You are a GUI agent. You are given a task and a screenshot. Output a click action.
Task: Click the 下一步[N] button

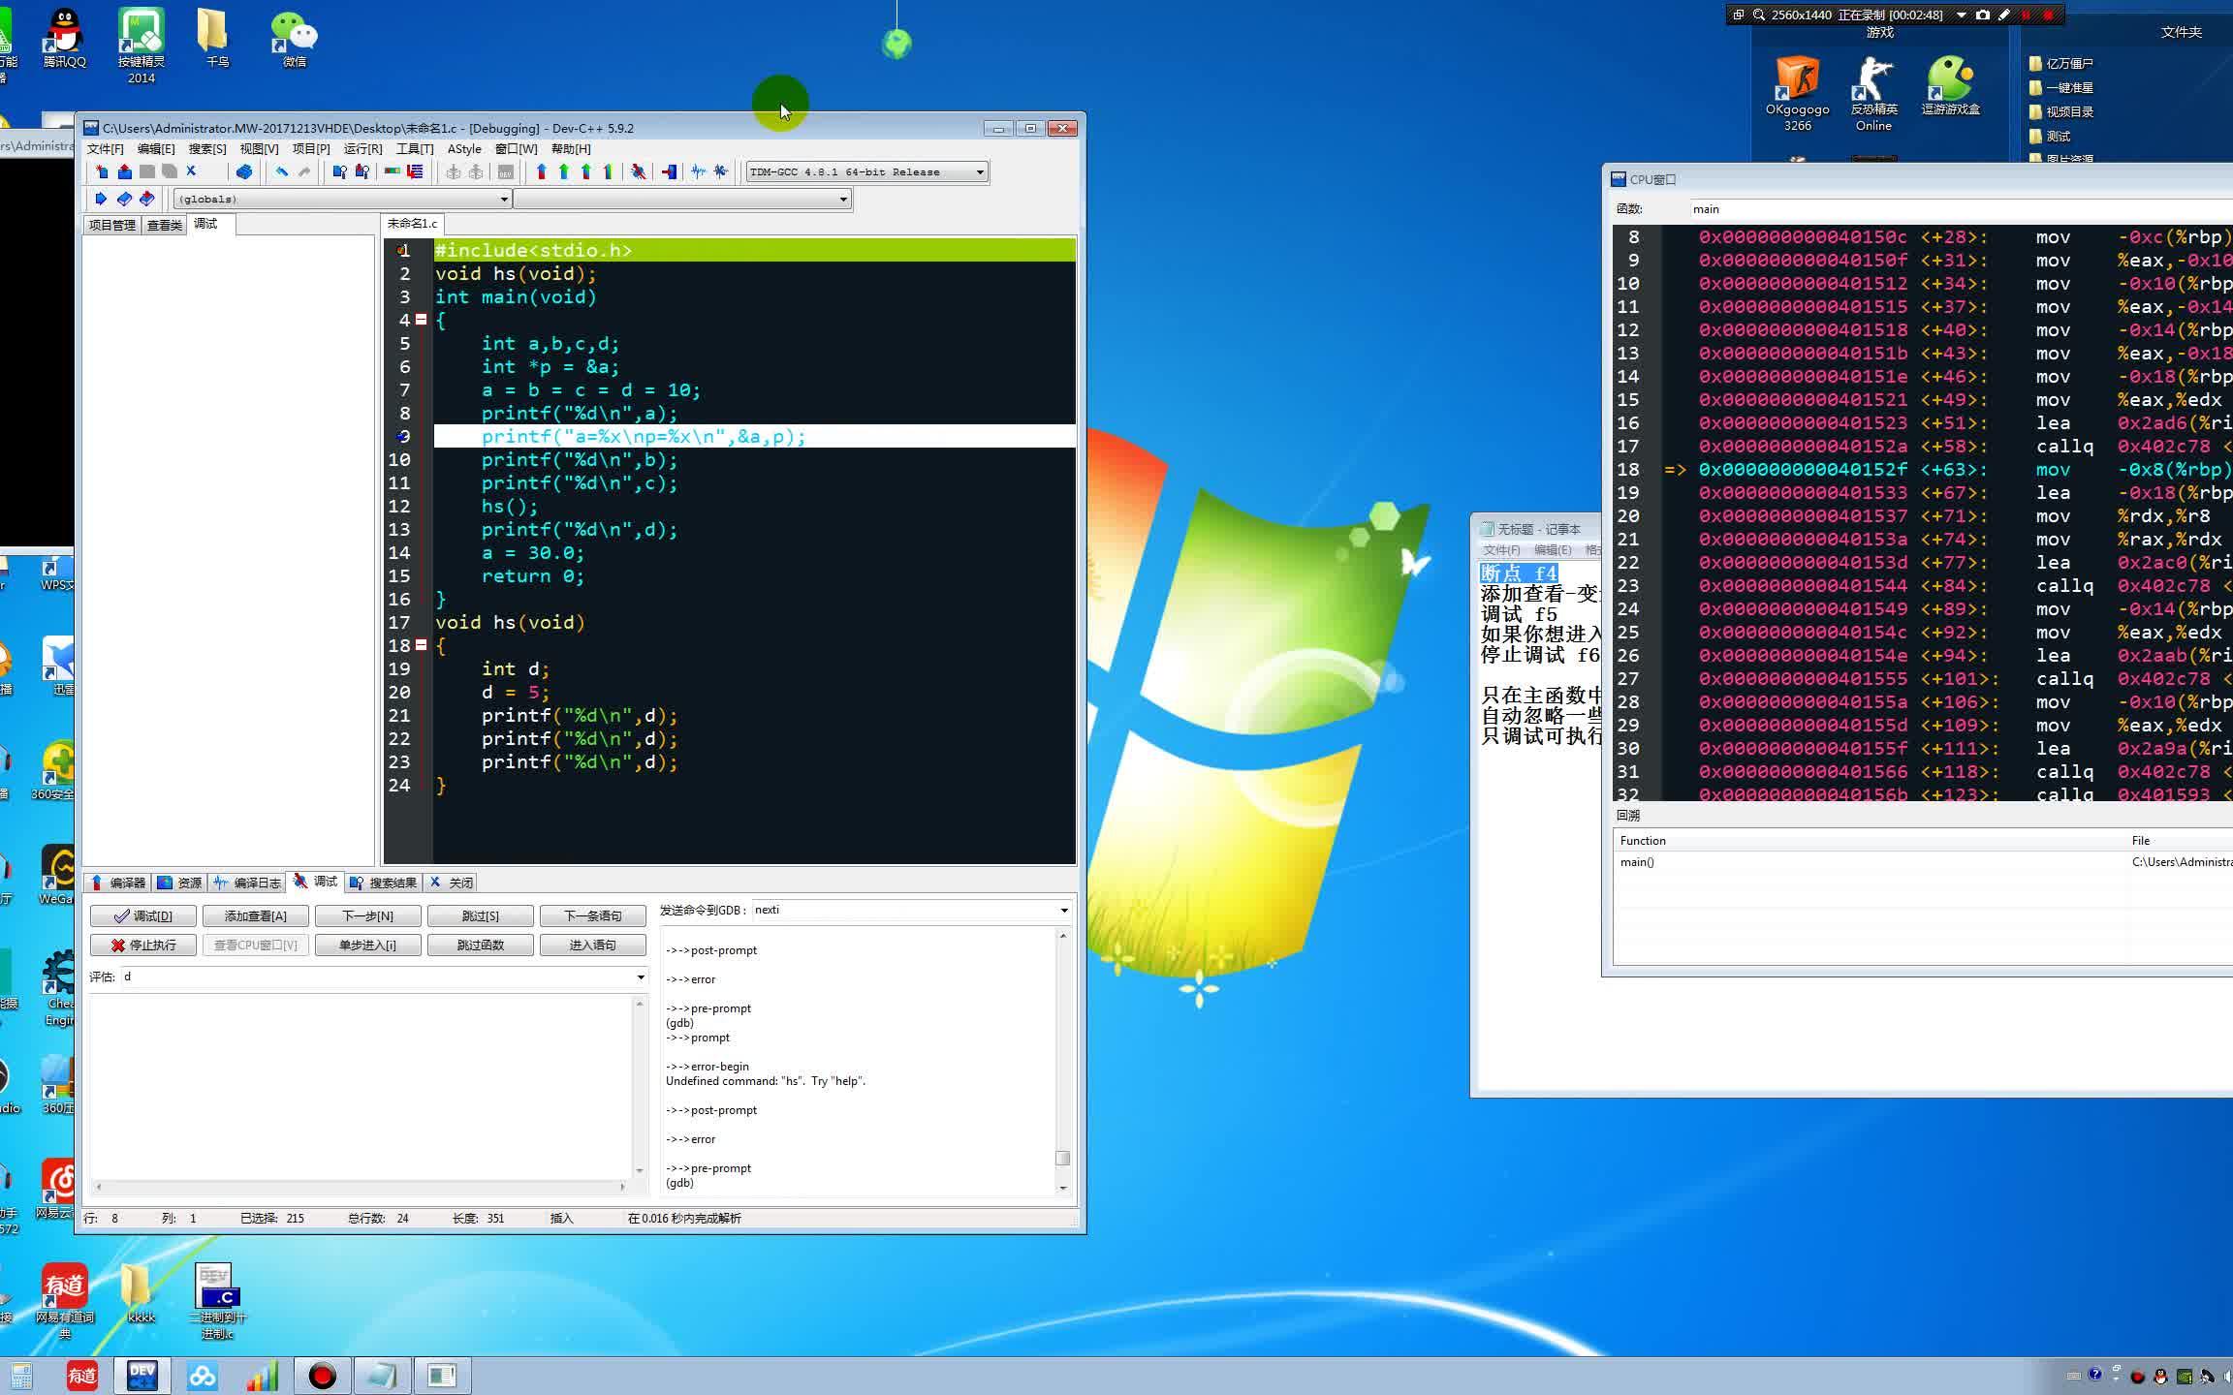(x=368, y=915)
